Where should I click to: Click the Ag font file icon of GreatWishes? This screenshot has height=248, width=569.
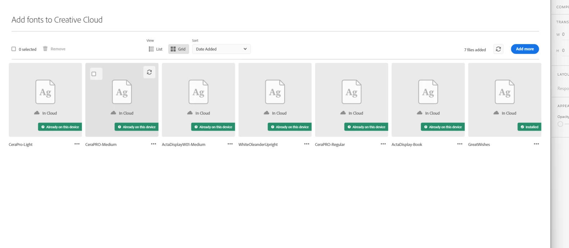point(505,92)
